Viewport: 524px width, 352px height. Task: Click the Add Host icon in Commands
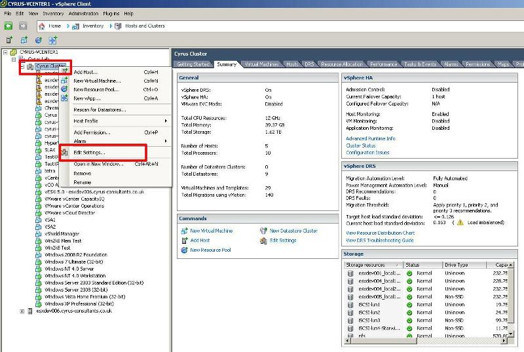pos(184,241)
